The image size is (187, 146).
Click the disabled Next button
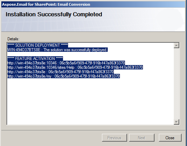click(x=142, y=138)
